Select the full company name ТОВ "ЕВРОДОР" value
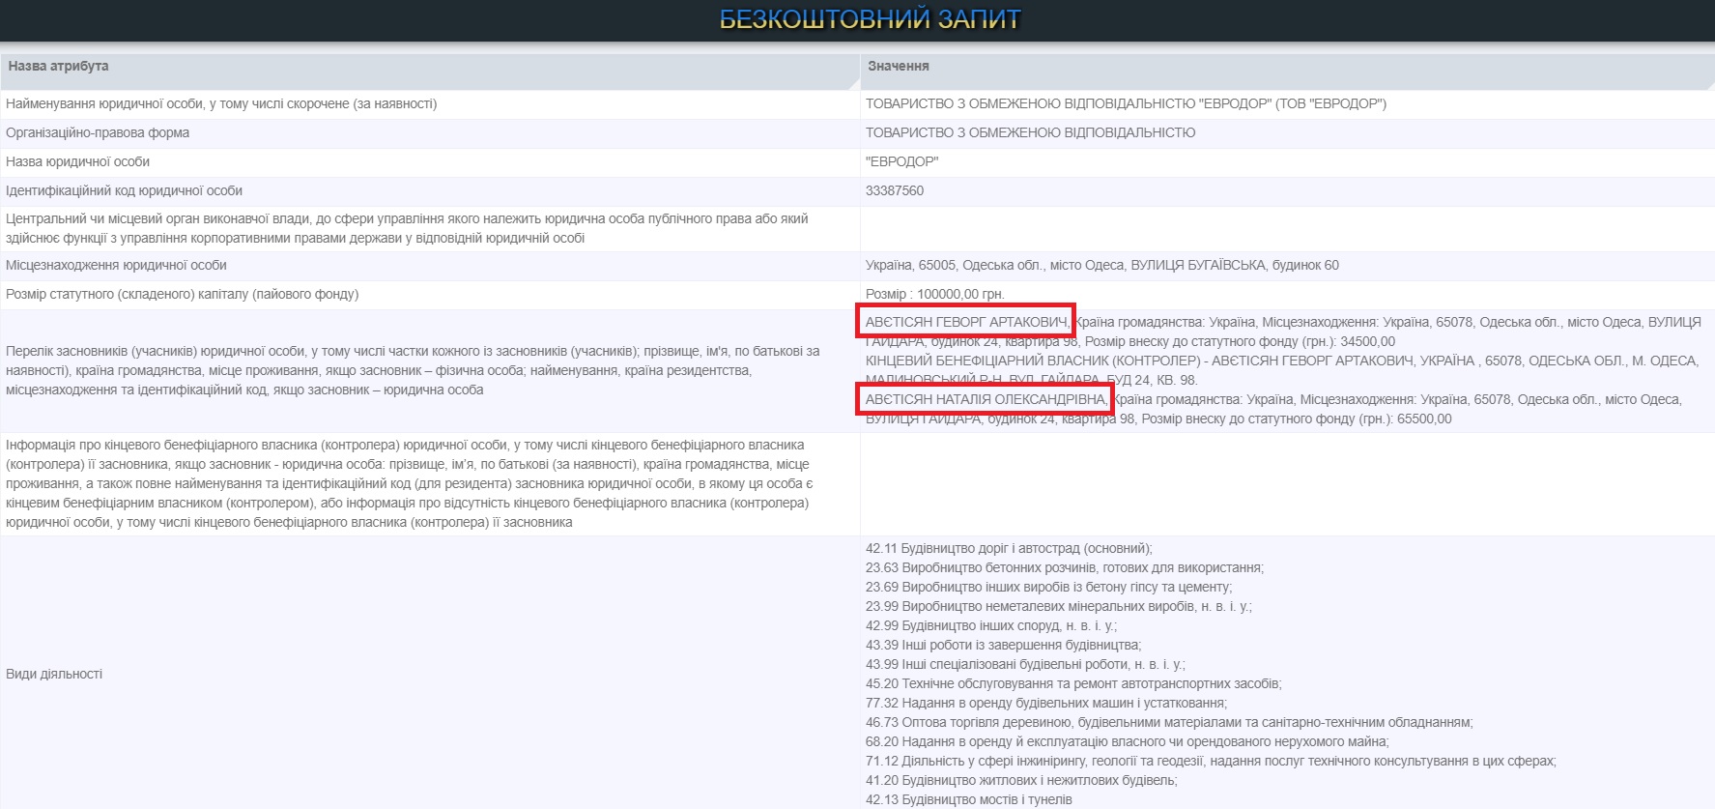This screenshot has width=1715, height=809. click(1126, 103)
